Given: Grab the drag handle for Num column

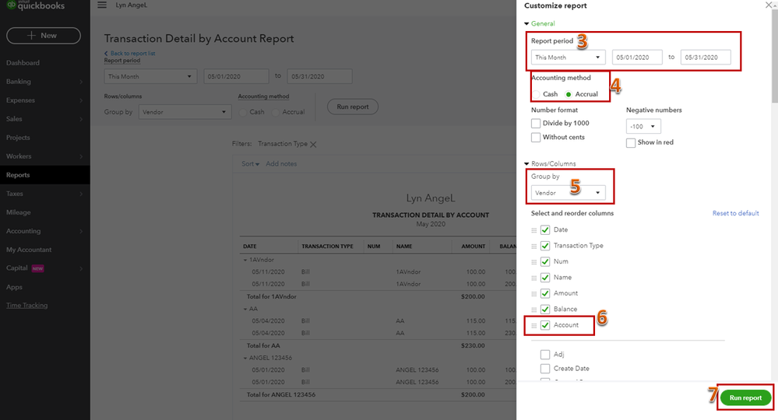Looking at the screenshot, I should coord(534,262).
